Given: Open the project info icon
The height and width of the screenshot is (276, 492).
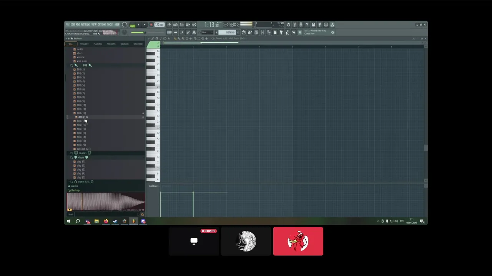Looking at the screenshot, I should click(x=326, y=25).
